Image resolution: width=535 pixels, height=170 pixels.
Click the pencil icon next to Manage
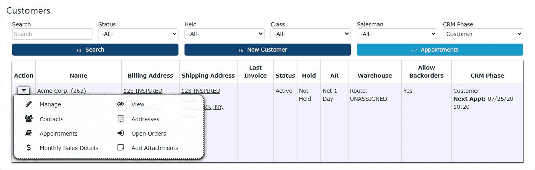coord(29,104)
